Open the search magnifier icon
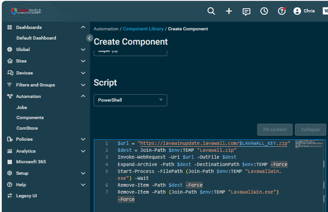Image resolution: width=328 pixels, height=212 pixels. click(211, 11)
